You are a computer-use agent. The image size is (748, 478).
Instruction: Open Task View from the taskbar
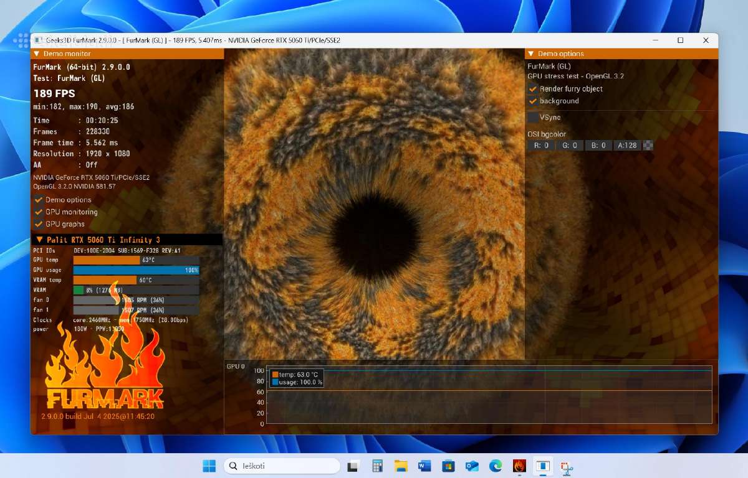[353, 466]
